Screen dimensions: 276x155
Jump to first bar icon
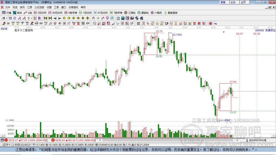(x=45, y=18)
